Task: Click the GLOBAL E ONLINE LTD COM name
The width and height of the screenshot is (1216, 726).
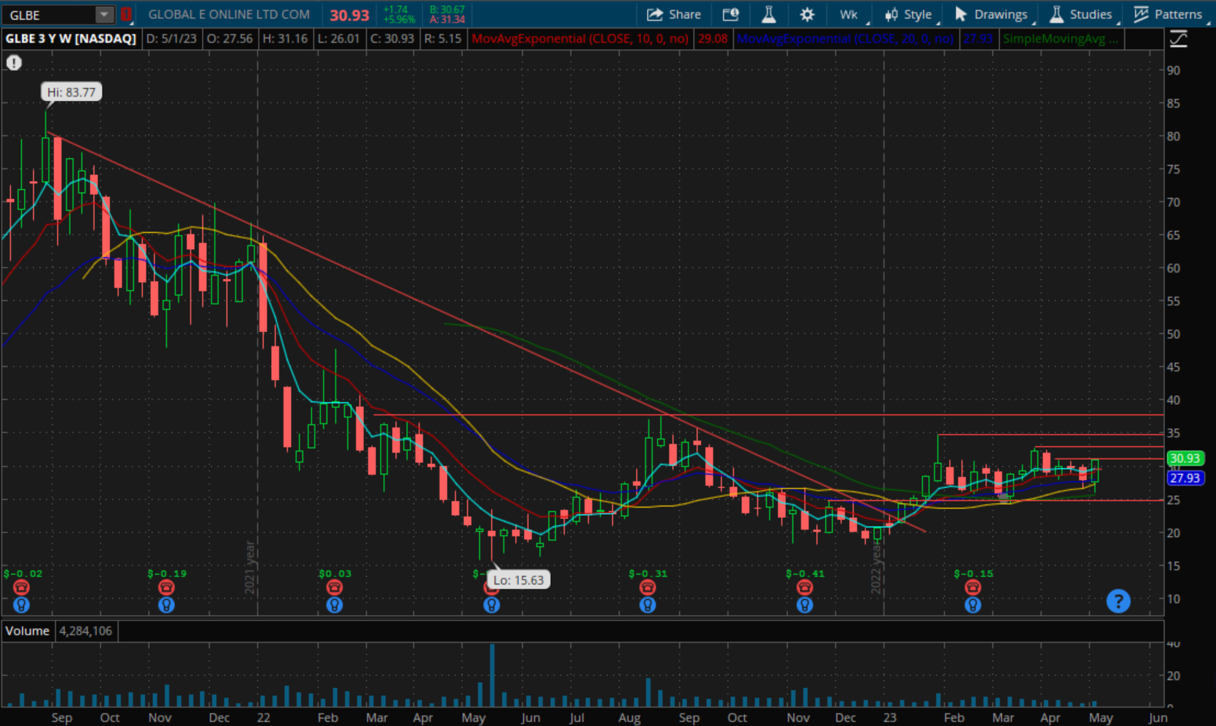Action: 229,14
